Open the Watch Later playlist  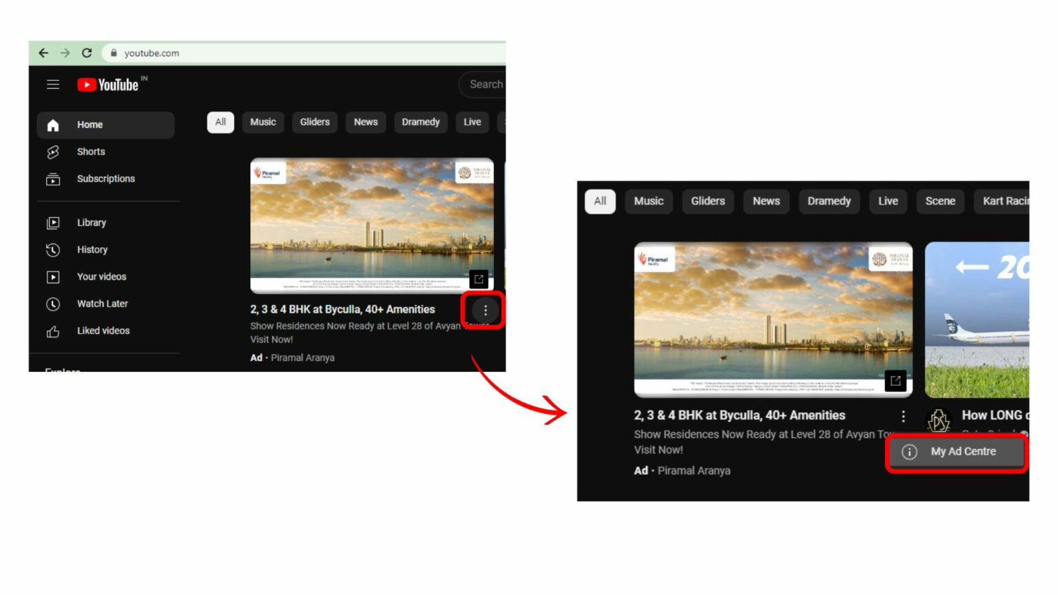point(102,304)
